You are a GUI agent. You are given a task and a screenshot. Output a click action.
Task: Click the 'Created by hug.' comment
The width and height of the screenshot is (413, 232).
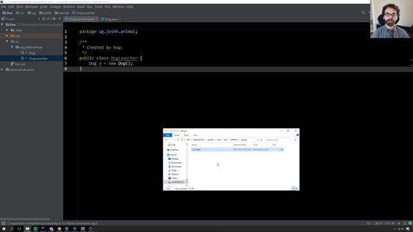tap(105, 48)
